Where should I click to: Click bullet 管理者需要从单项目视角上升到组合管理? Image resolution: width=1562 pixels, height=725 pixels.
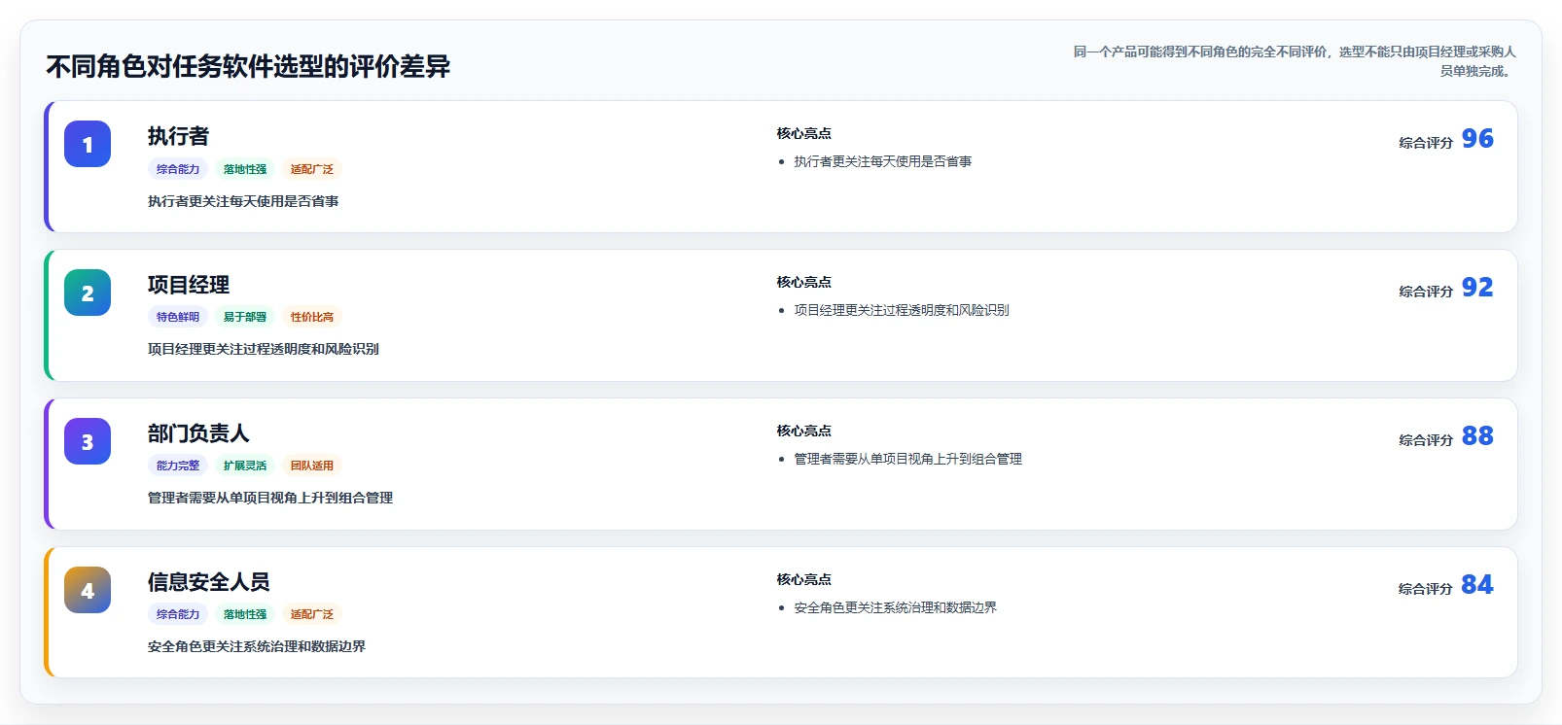pyautogui.click(x=908, y=459)
